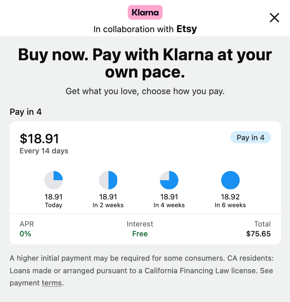Select the Pay in 4 section heading
The height and width of the screenshot is (302, 290).
point(26,112)
